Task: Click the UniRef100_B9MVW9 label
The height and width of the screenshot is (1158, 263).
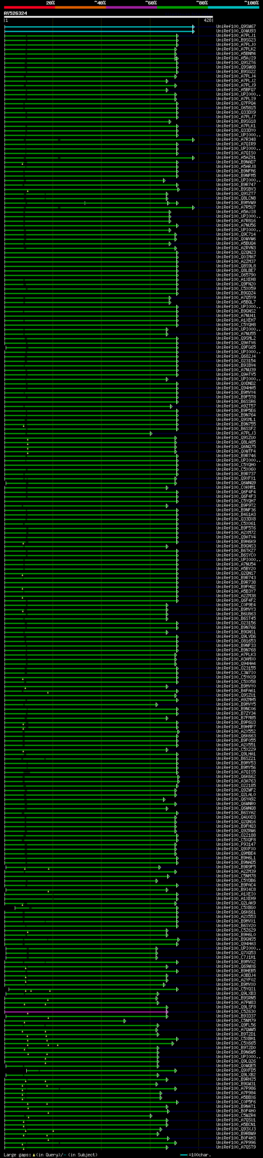Action: coord(236,203)
